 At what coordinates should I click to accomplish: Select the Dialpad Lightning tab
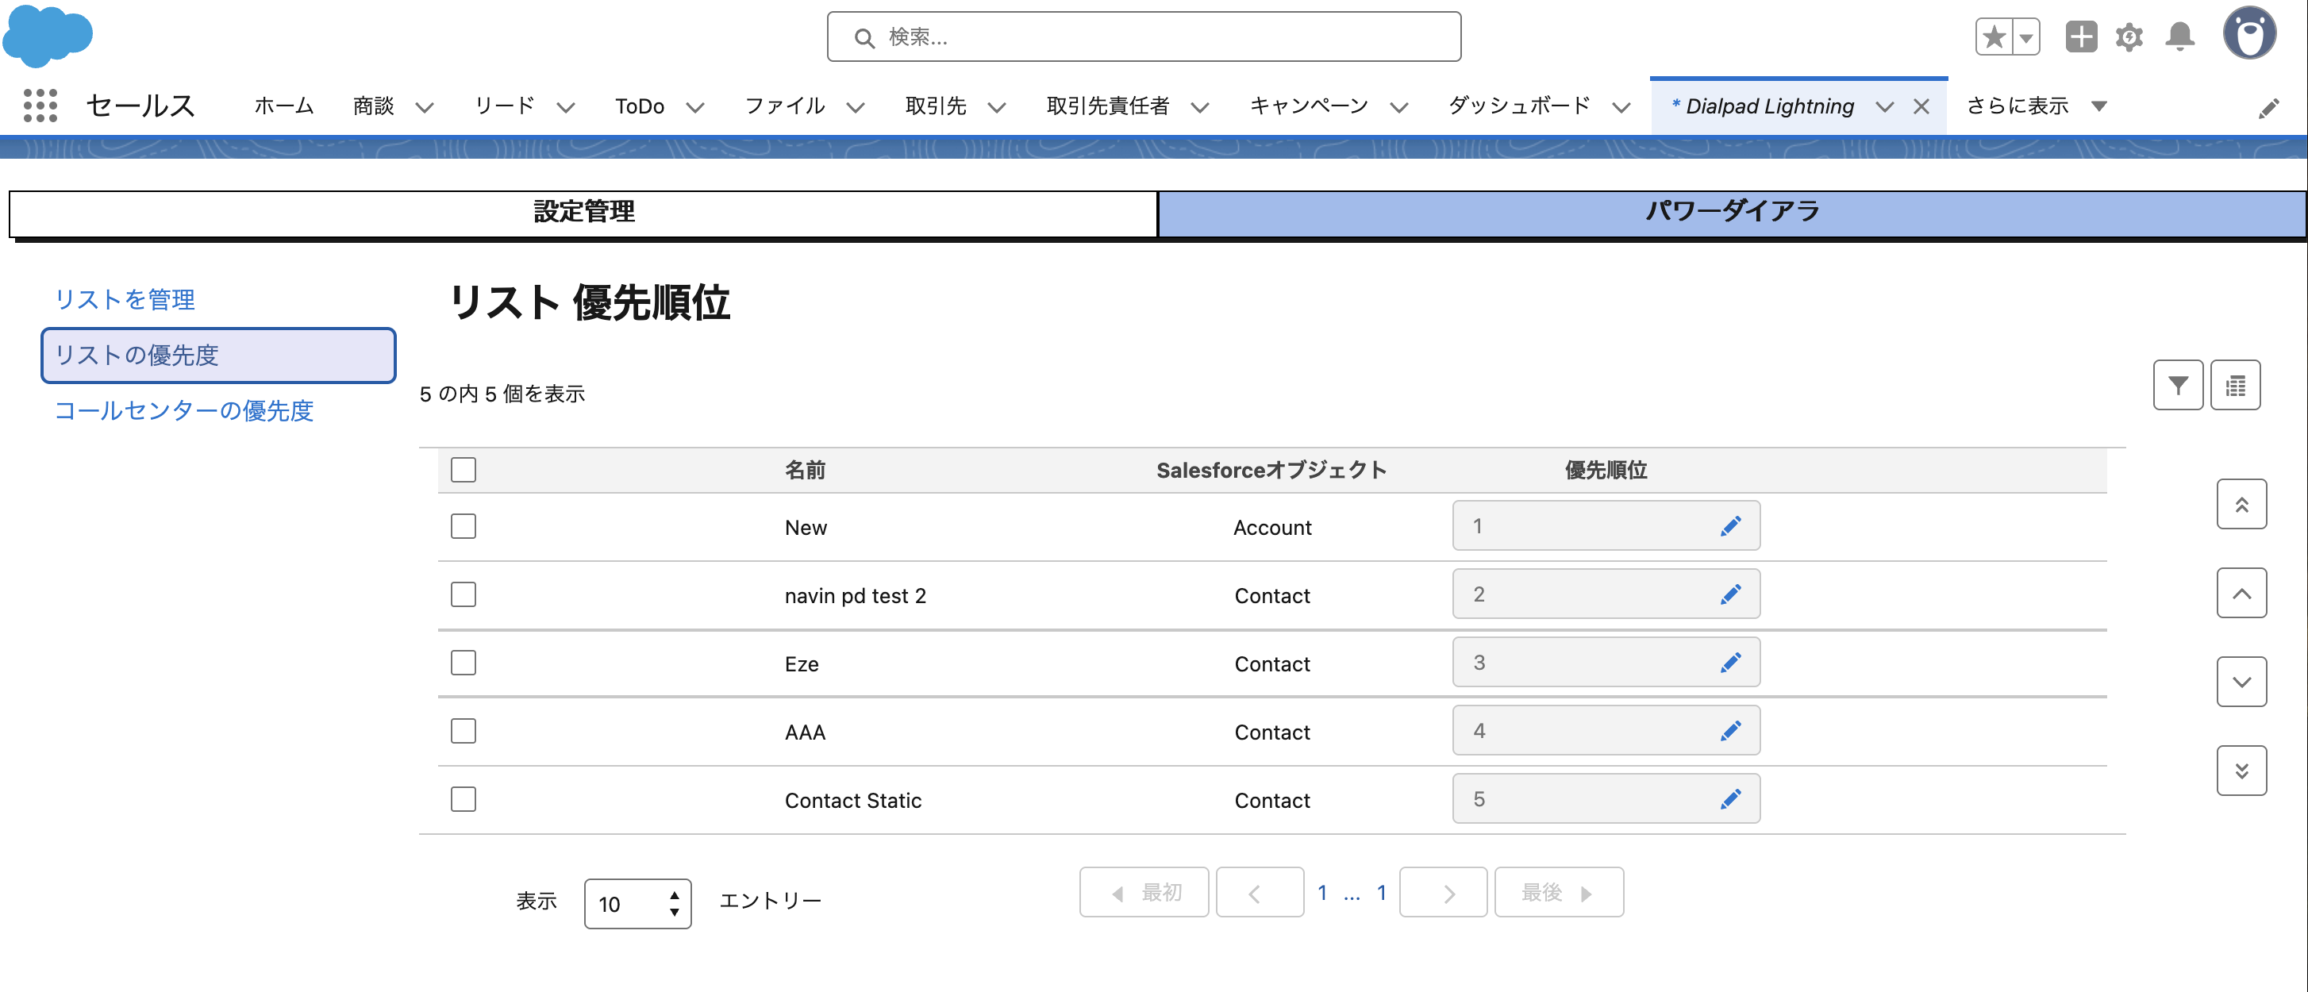[1770, 106]
